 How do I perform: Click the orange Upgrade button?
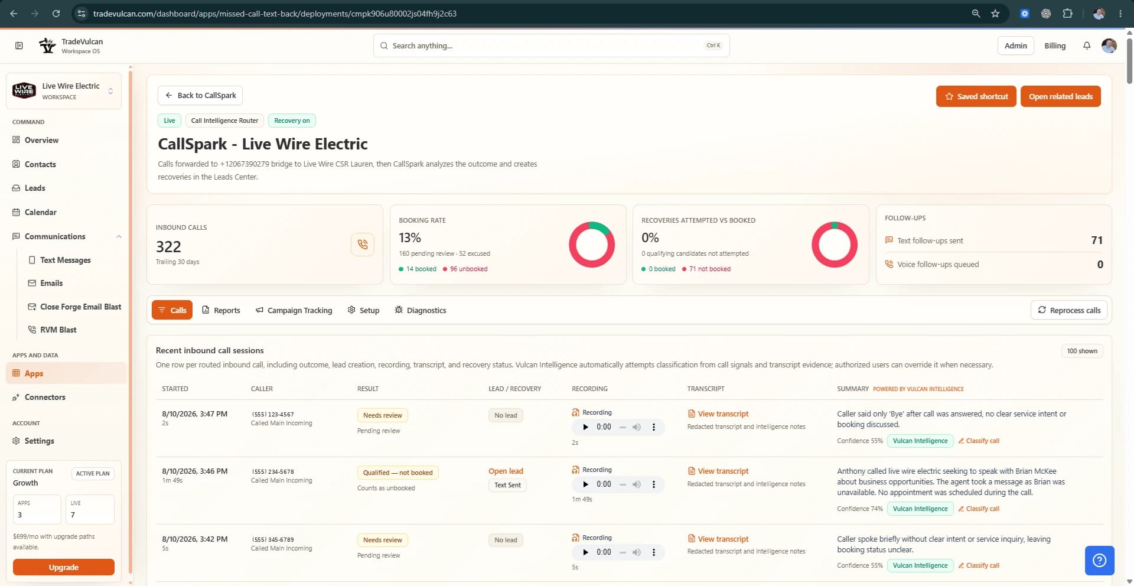pos(64,567)
